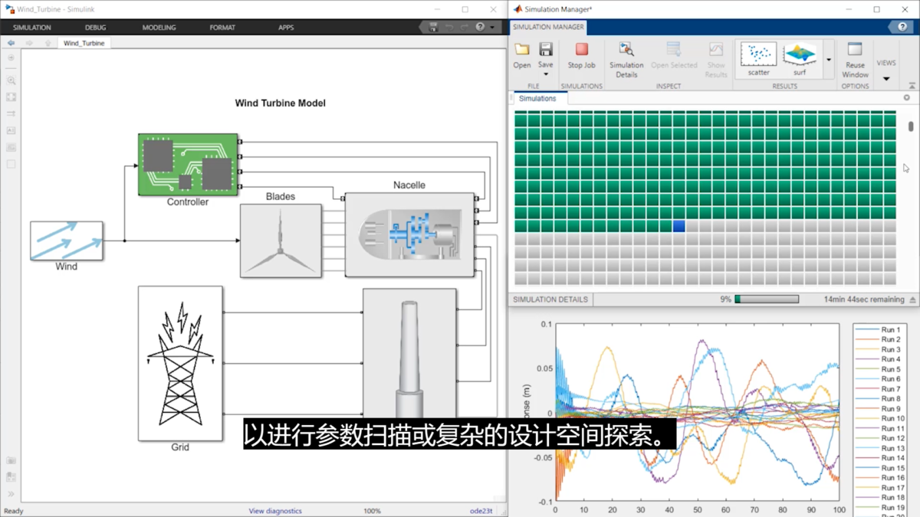Select the Wind_Turbine model tab
The image size is (920, 517).
[84, 44]
